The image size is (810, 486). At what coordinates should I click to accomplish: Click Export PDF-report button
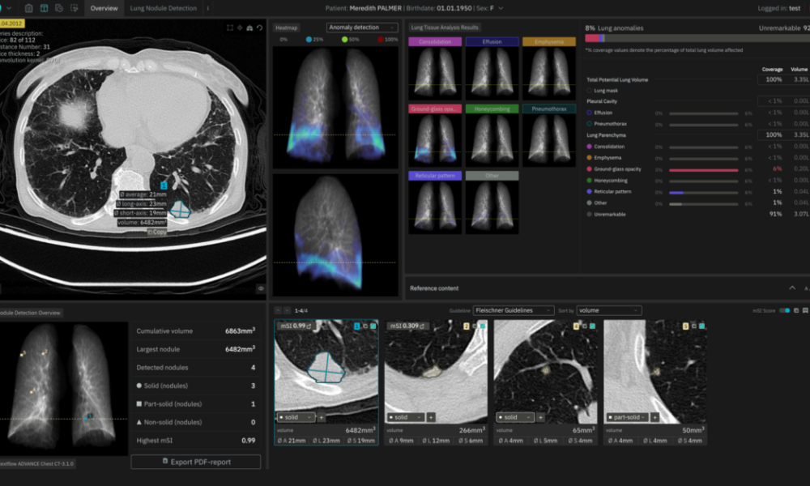196,462
